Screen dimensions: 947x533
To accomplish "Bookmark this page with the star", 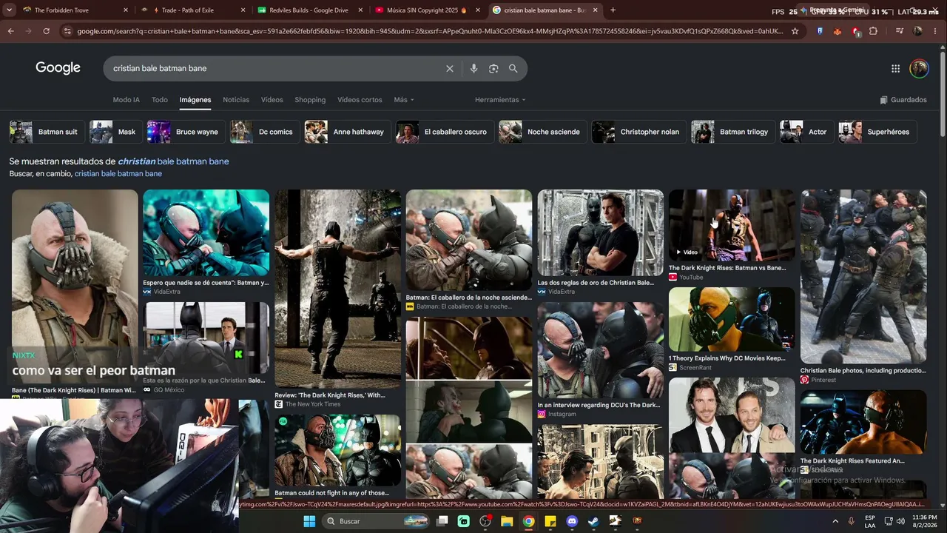I will point(795,31).
